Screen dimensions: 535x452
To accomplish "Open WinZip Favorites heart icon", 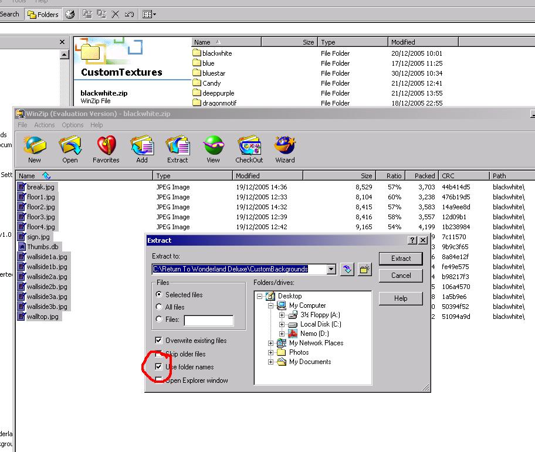I will tap(106, 149).
